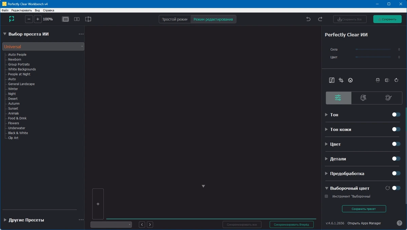Reset the Выборочный цвет section
The height and width of the screenshot is (230, 407).
point(388,188)
